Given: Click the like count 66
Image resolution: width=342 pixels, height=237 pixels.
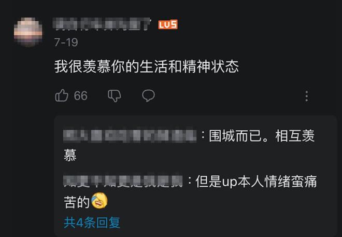Looking at the screenshot, I should (x=80, y=96).
